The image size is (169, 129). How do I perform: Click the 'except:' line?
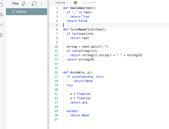point(72,111)
